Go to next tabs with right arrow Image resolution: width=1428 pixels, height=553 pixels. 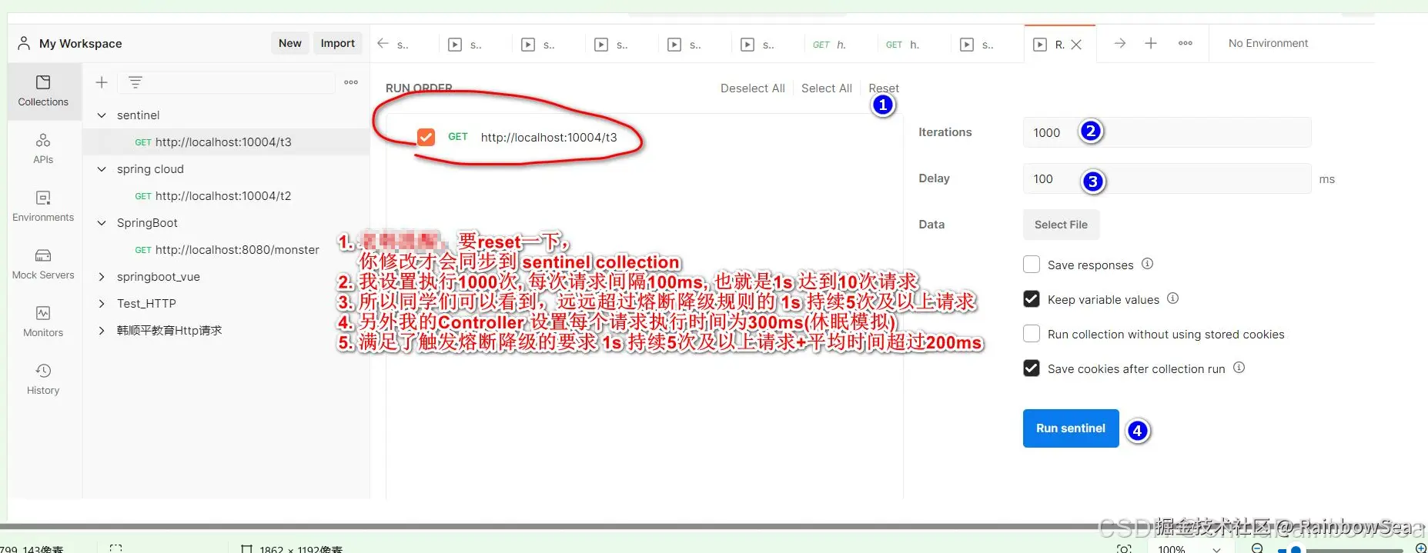(x=1120, y=44)
